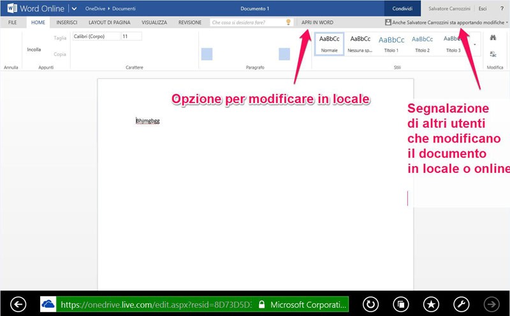The image size is (510, 316).
Task: Click APRI IN WORD button
Action: click(317, 22)
